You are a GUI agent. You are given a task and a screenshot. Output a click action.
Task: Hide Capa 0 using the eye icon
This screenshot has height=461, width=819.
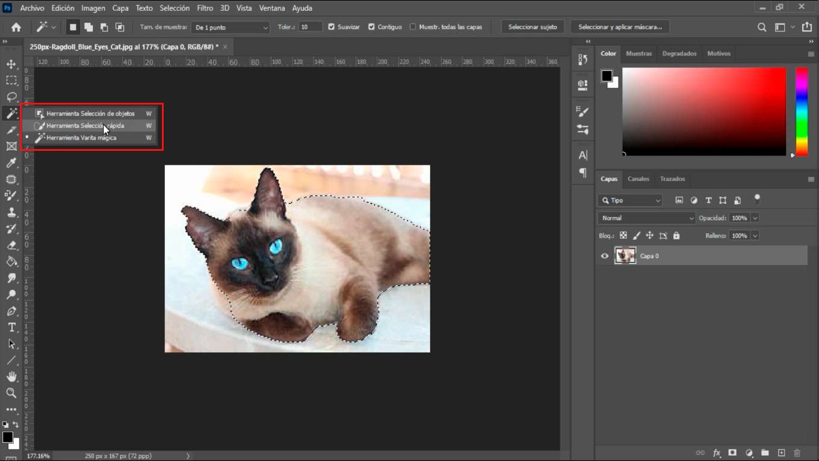click(605, 256)
